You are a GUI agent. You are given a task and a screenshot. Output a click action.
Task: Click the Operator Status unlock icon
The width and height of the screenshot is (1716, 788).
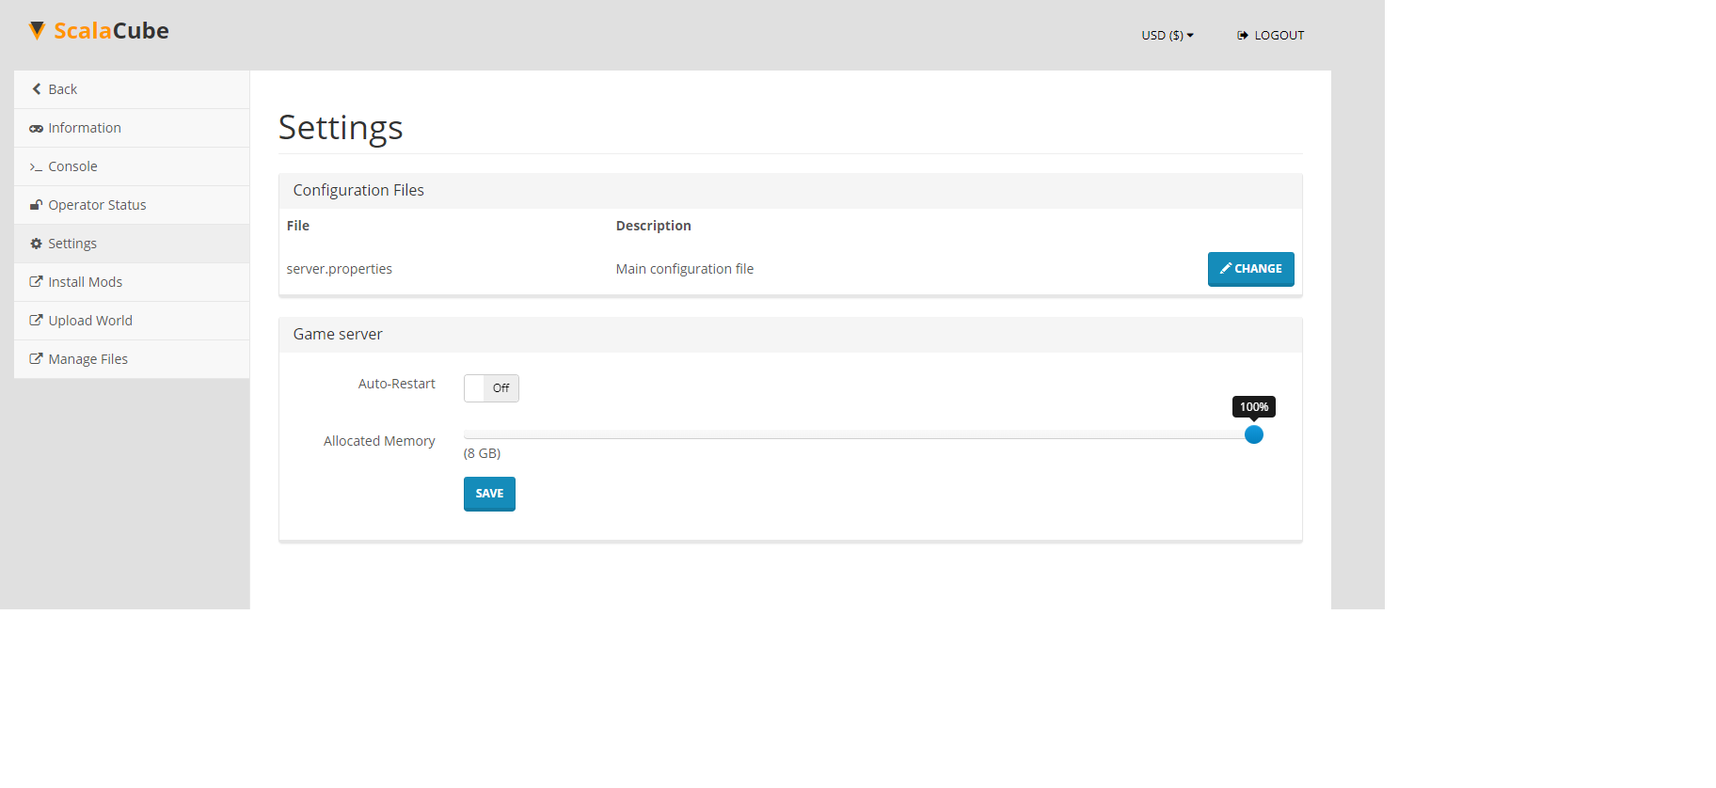click(x=36, y=205)
